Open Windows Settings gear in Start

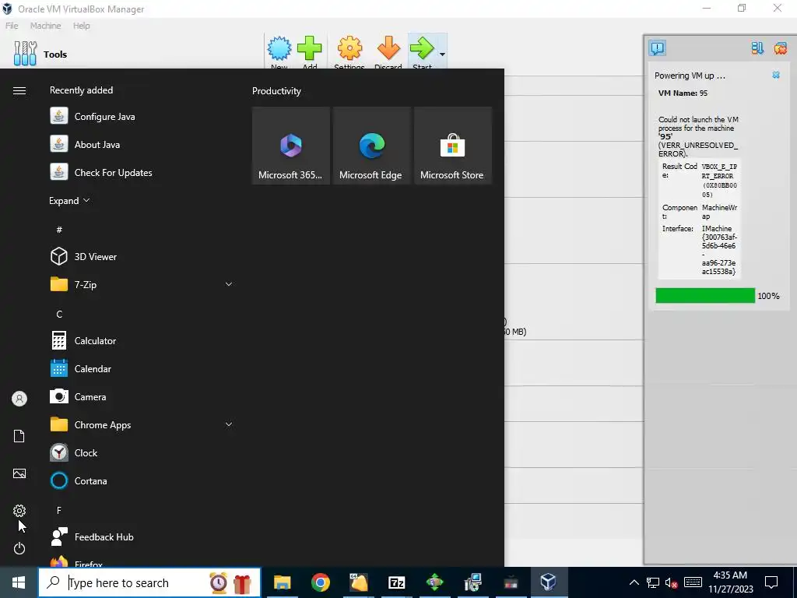(x=19, y=511)
